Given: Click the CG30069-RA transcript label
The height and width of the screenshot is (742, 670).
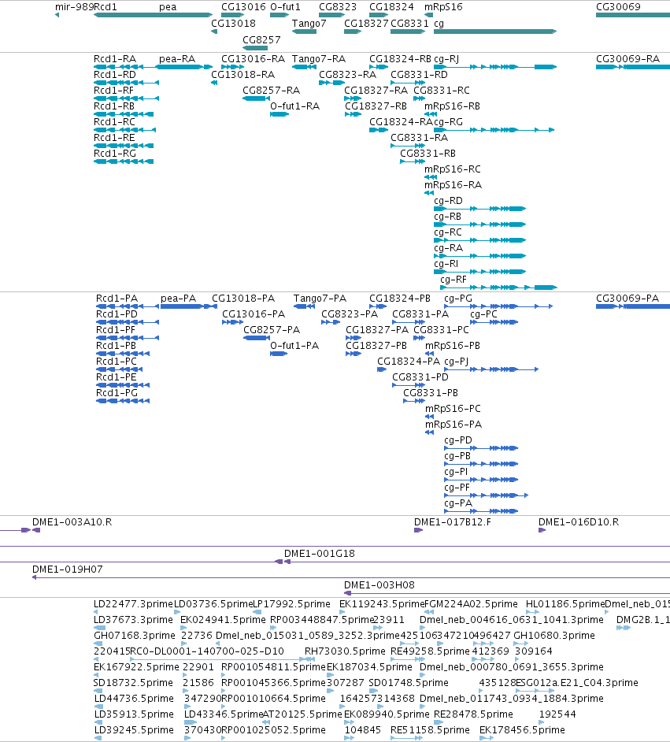Looking at the screenshot, I should pos(627,58).
